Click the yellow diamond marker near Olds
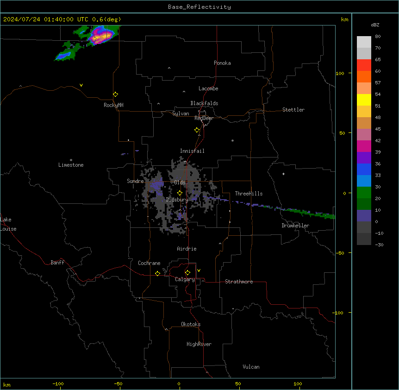Image resolution: width=399 pixels, height=390 pixels. 180,193
